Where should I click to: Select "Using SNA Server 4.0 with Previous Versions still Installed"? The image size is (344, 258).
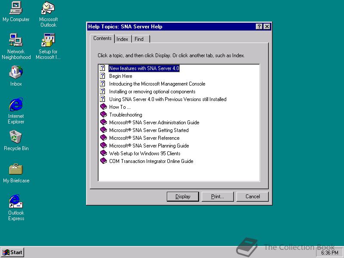(x=168, y=99)
